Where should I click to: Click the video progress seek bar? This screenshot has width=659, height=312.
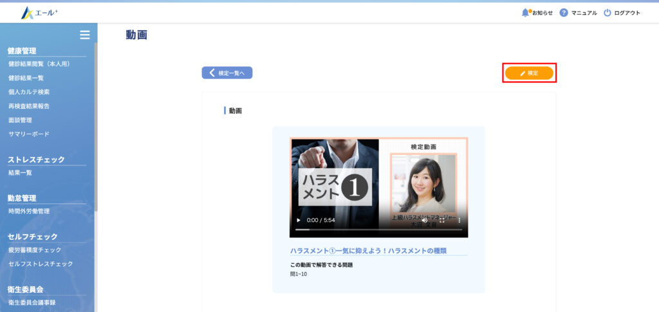(378, 229)
